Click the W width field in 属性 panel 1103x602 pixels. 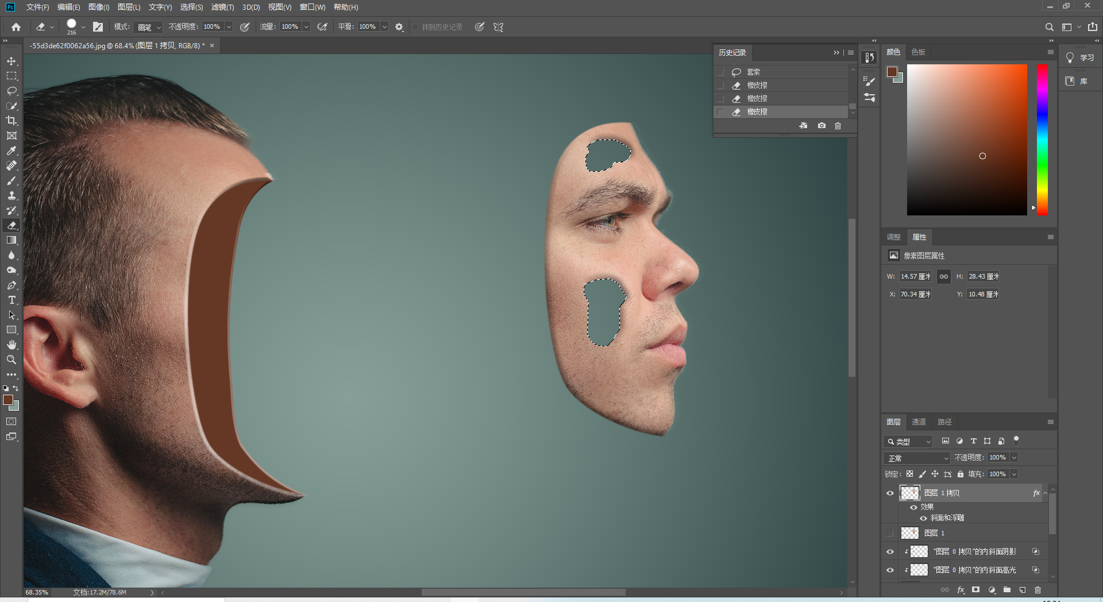pos(915,276)
